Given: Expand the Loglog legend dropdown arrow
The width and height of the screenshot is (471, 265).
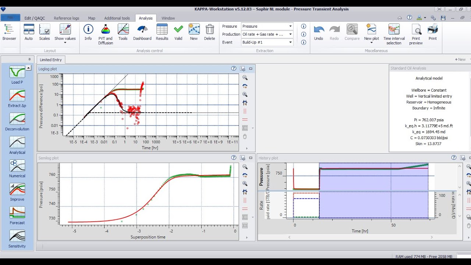Looking at the screenshot, I should 252,128.
